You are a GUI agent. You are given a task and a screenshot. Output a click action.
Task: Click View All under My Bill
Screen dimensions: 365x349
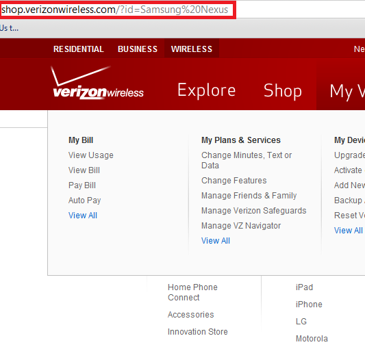[x=83, y=216]
